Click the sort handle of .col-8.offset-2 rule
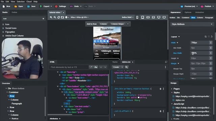The image size is (216, 121). tap(160, 111)
